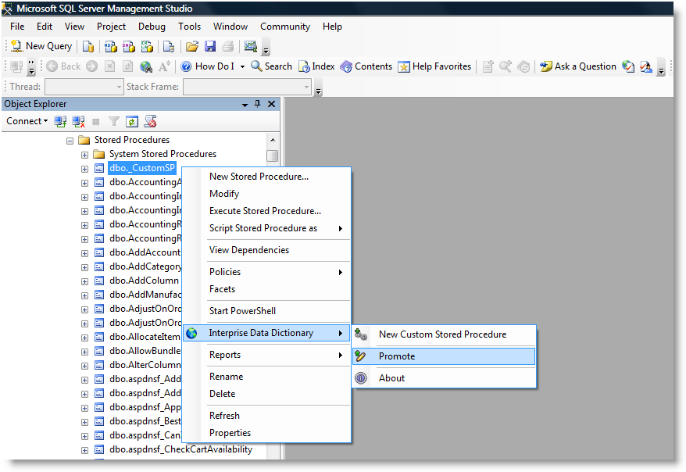Open help Contents from toolbar
This screenshot has width=686, height=472.
(x=366, y=66)
